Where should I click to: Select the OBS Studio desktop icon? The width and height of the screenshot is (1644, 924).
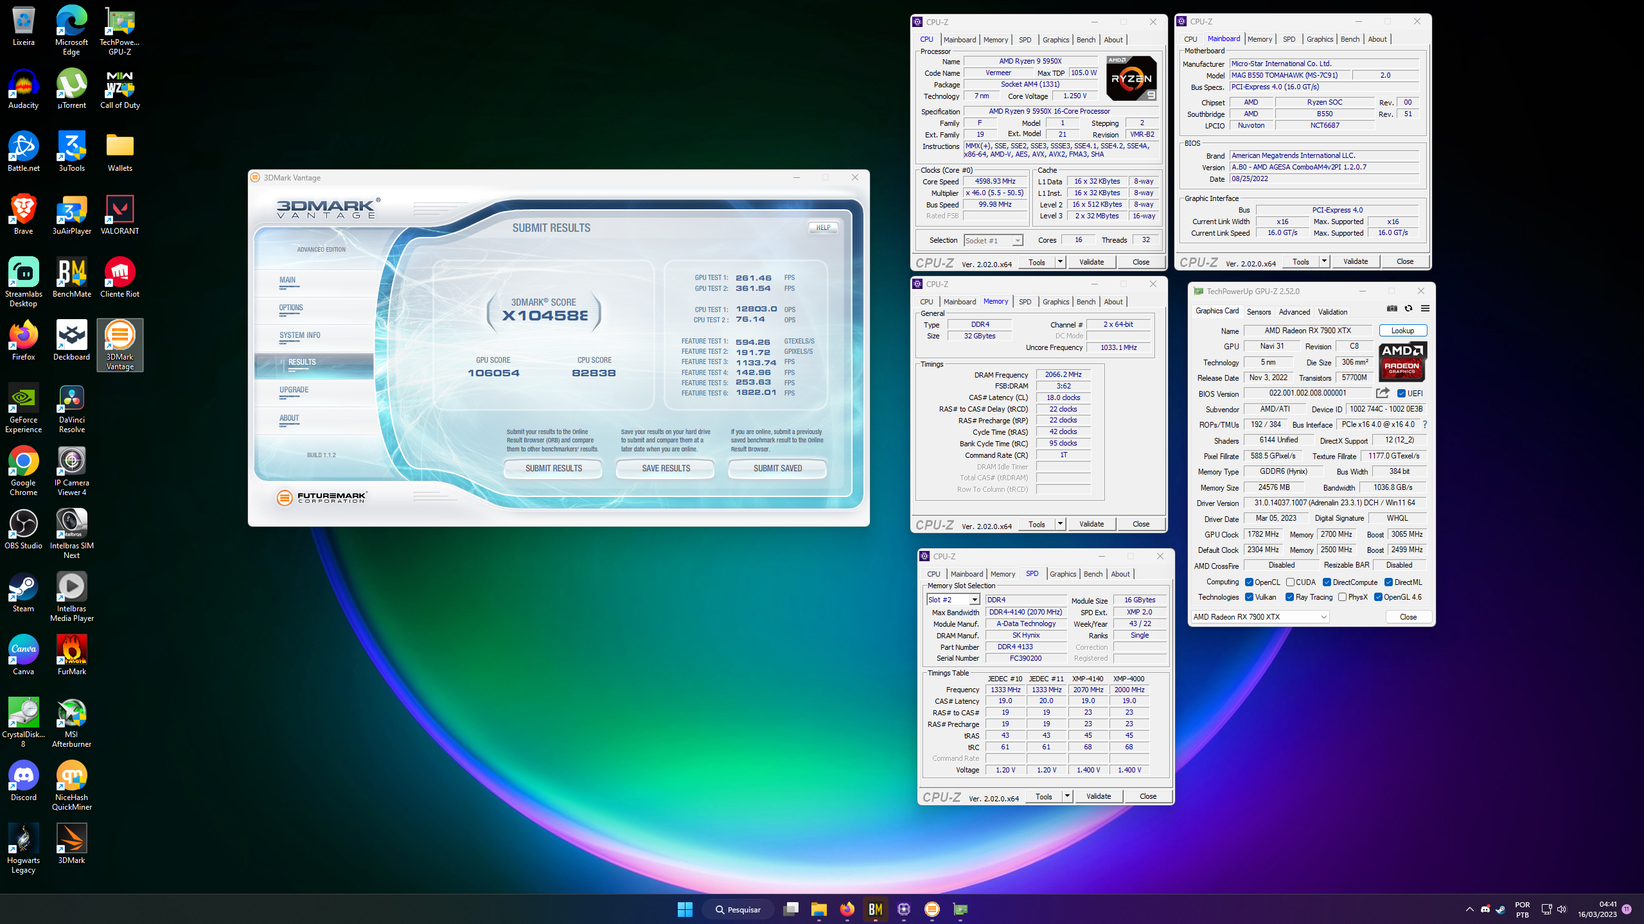point(24,530)
